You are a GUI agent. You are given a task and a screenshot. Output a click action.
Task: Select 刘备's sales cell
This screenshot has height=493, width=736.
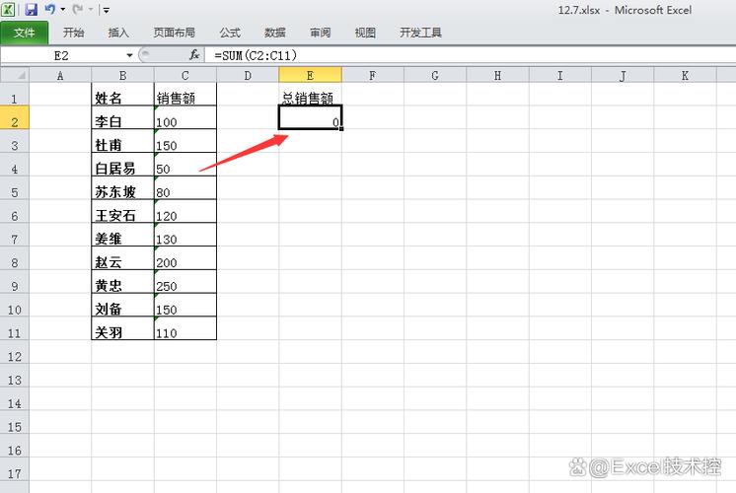[x=184, y=305]
